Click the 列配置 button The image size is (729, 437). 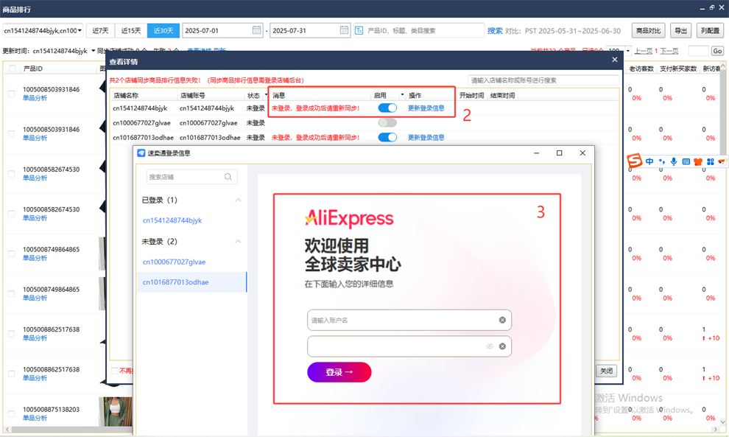(710, 31)
